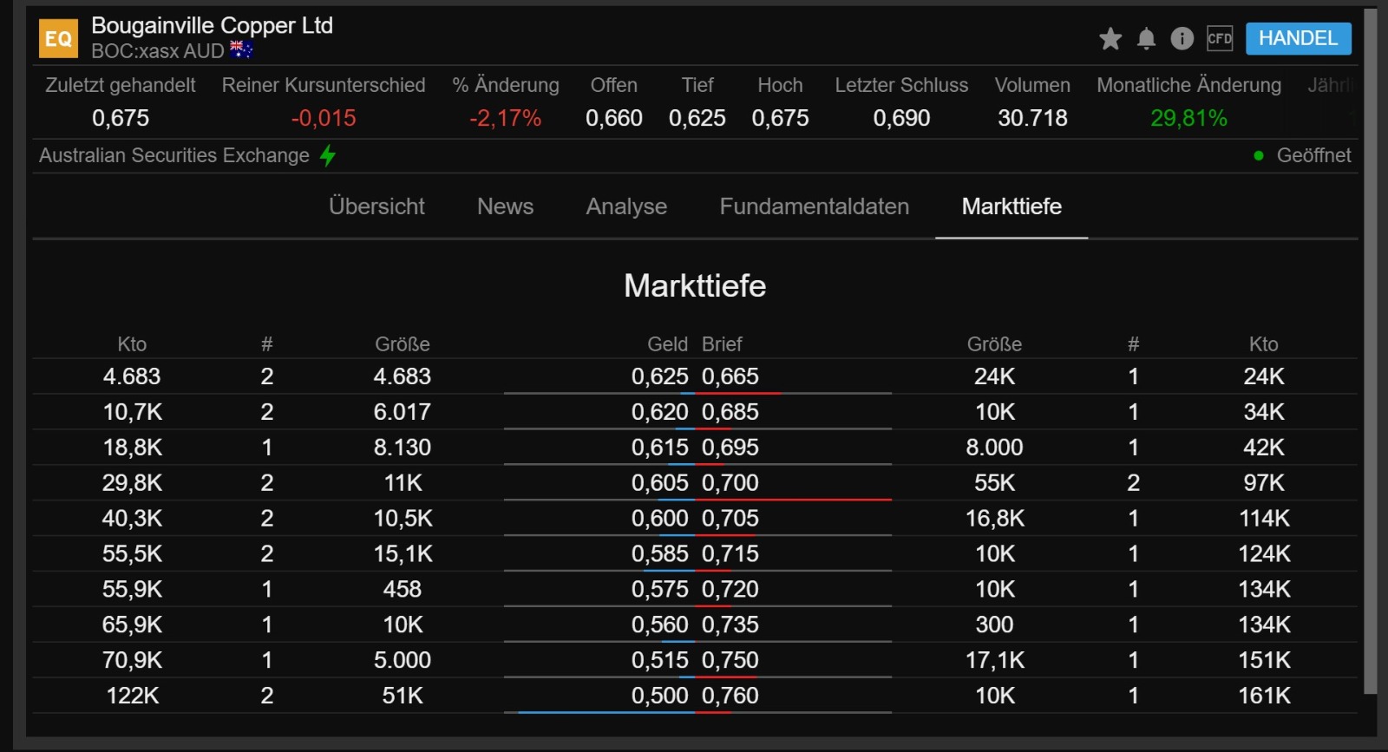Open the Analyse tab
The height and width of the screenshot is (752, 1388).
626,206
